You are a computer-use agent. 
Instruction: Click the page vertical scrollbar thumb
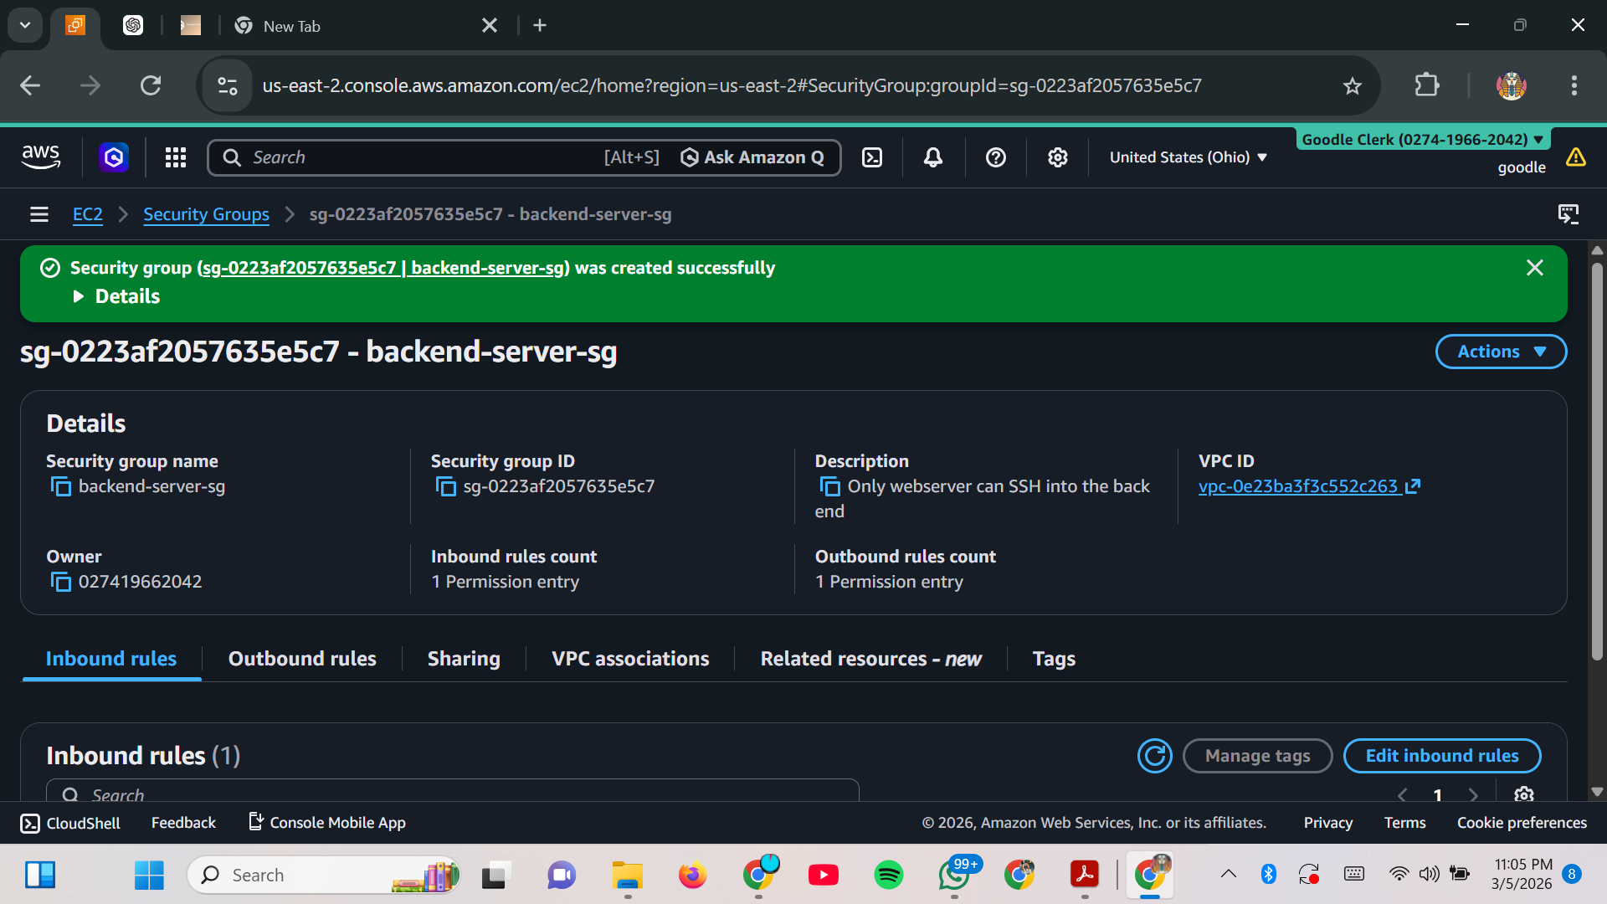(x=1597, y=460)
